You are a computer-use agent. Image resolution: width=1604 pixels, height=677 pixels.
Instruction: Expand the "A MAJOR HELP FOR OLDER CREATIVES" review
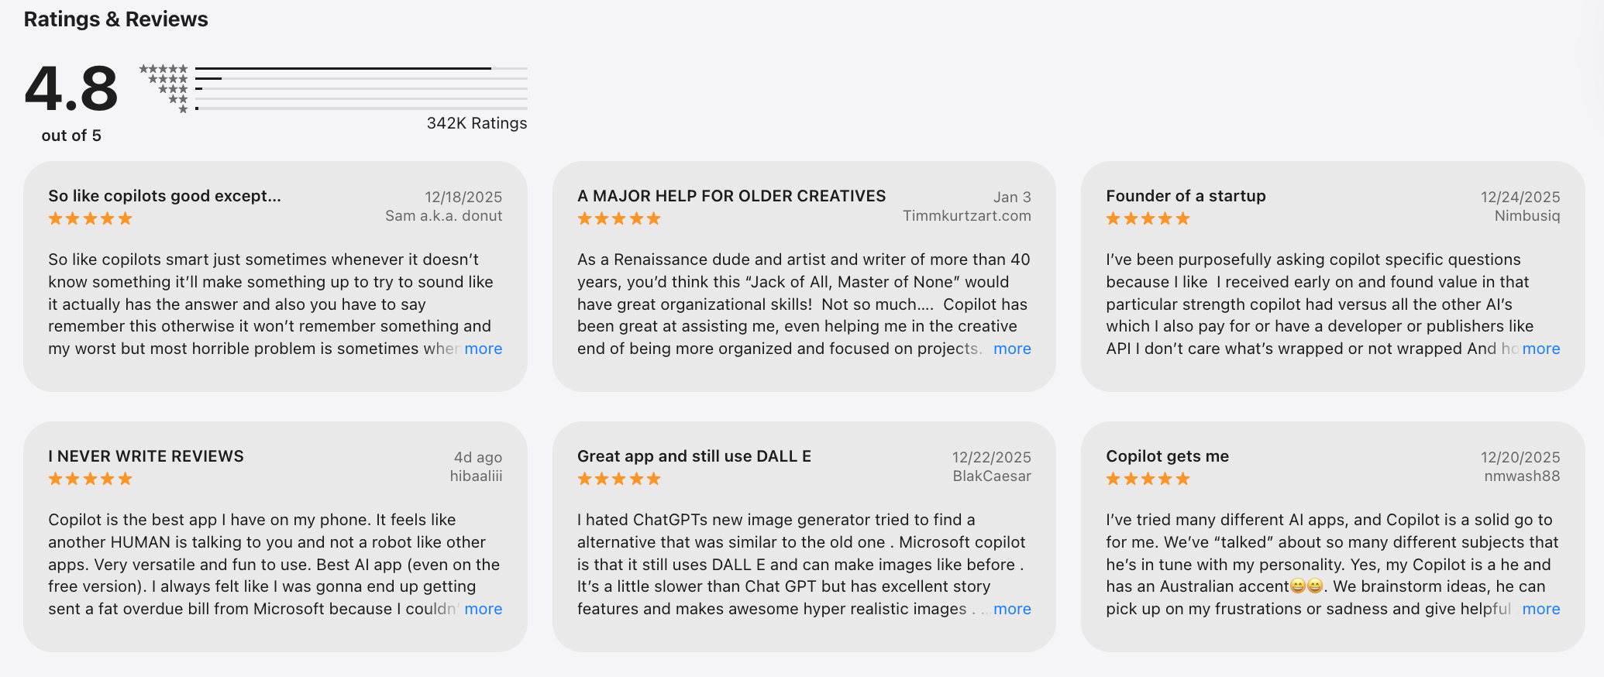pyautogui.click(x=1011, y=349)
